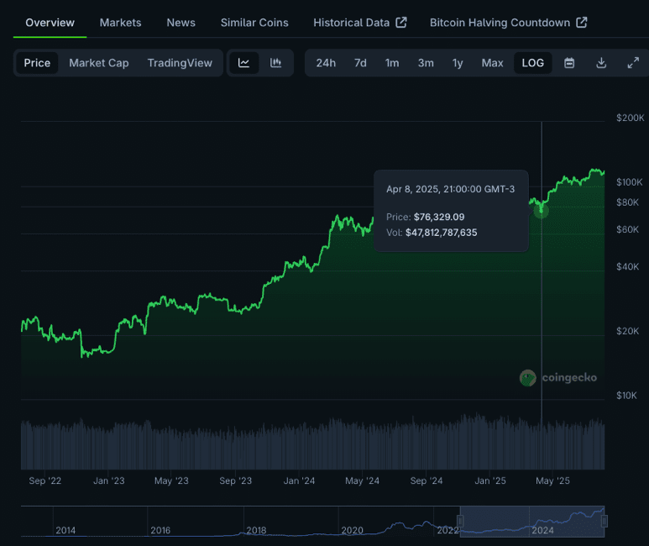Open the Markets tab
This screenshot has width=649, height=546.
tap(120, 23)
